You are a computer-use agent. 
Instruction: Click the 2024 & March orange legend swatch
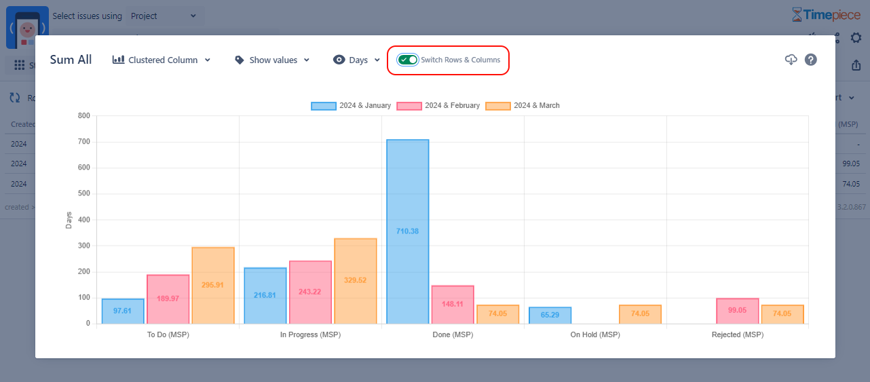(498, 106)
